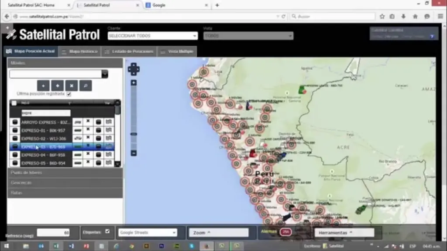Open the map icon for EXPRESO-02 row
447x251 pixels.
coord(109,138)
